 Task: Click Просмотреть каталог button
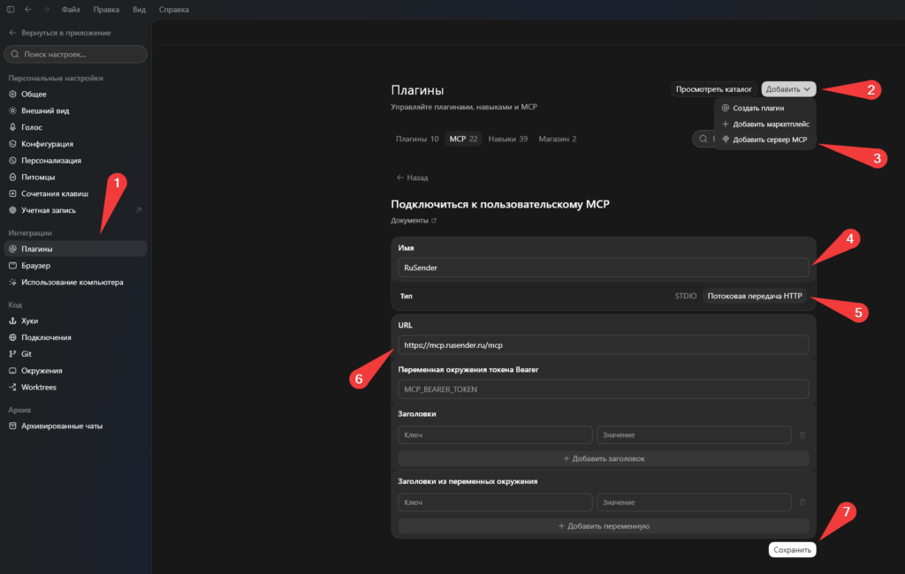(x=713, y=89)
